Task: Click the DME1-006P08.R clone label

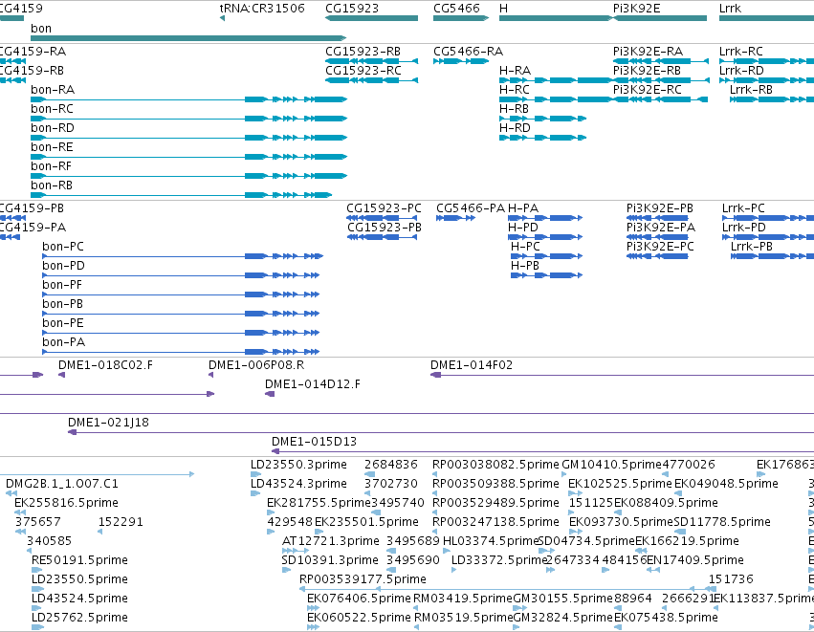Action: click(256, 365)
